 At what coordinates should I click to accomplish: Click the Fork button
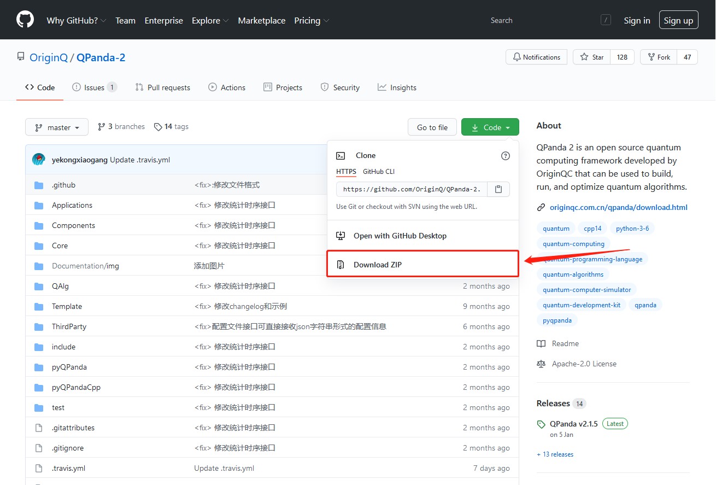659,57
